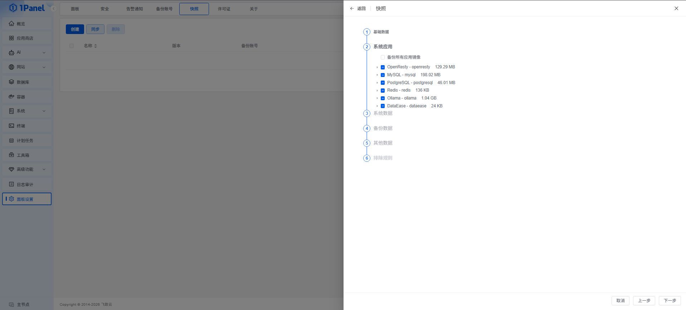Click the 取消 button
Screen dimensions: 686x310
(x=620, y=301)
